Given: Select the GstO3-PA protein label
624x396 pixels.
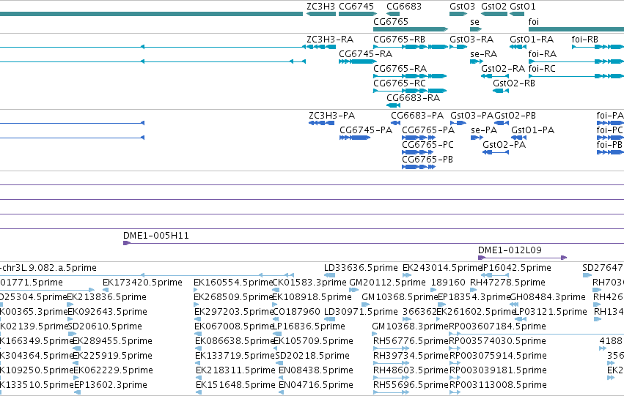Looking at the screenshot, I should point(472,116).
